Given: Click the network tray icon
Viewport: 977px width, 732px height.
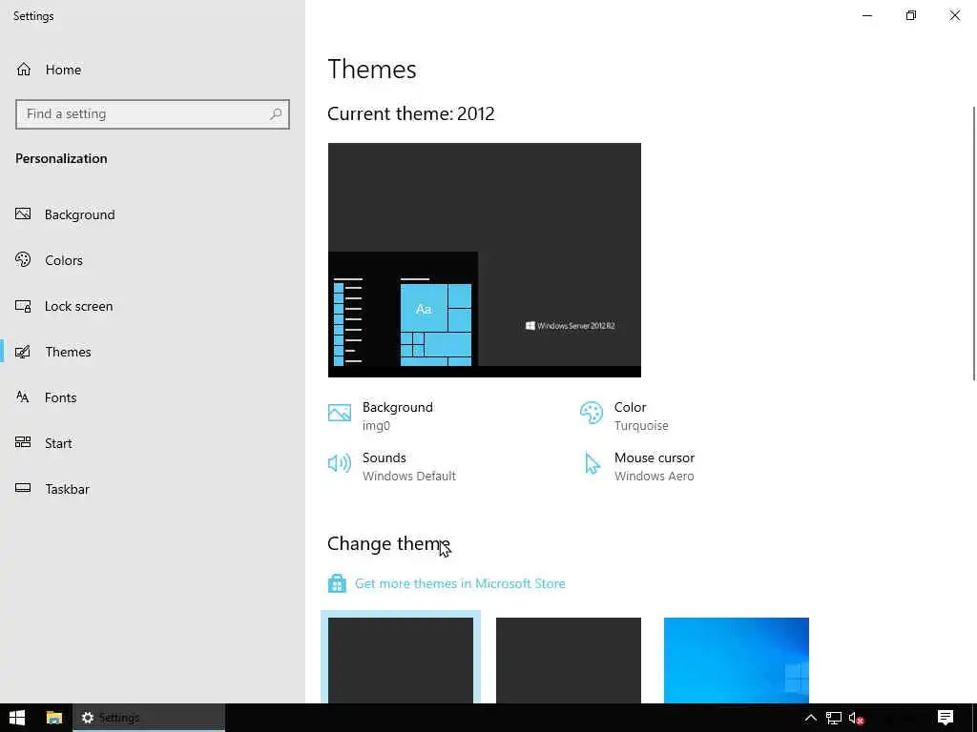Looking at the screenshot, I should (834, 718).
